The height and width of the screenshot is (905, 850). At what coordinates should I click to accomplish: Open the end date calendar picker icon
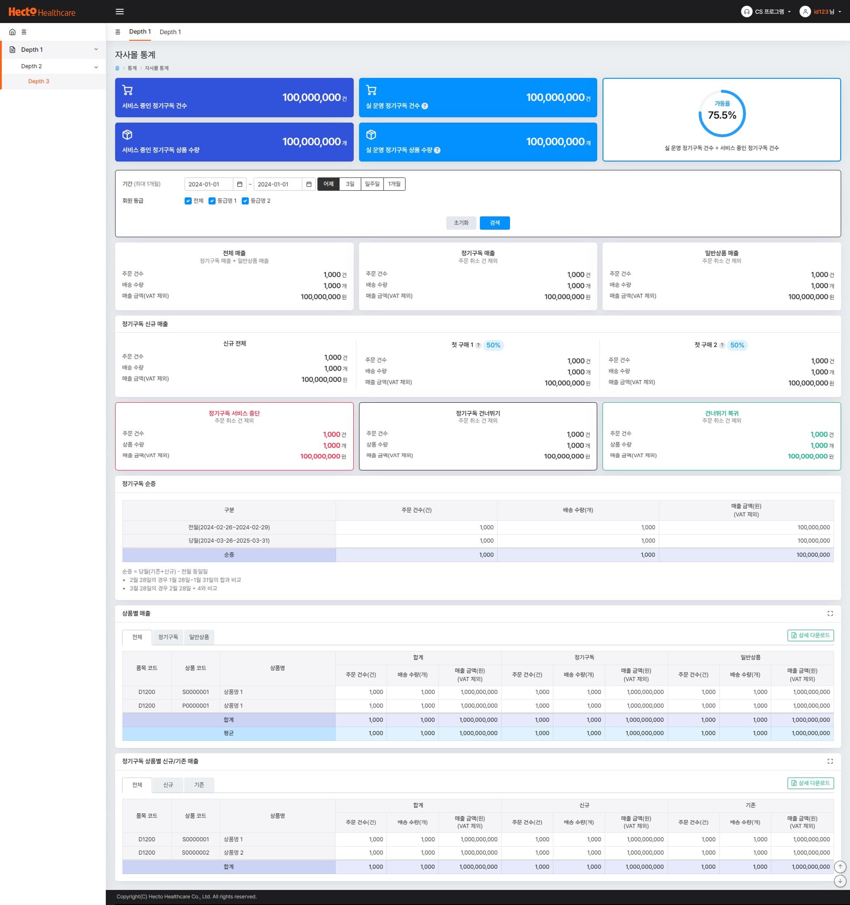click(x=309, y=185)
